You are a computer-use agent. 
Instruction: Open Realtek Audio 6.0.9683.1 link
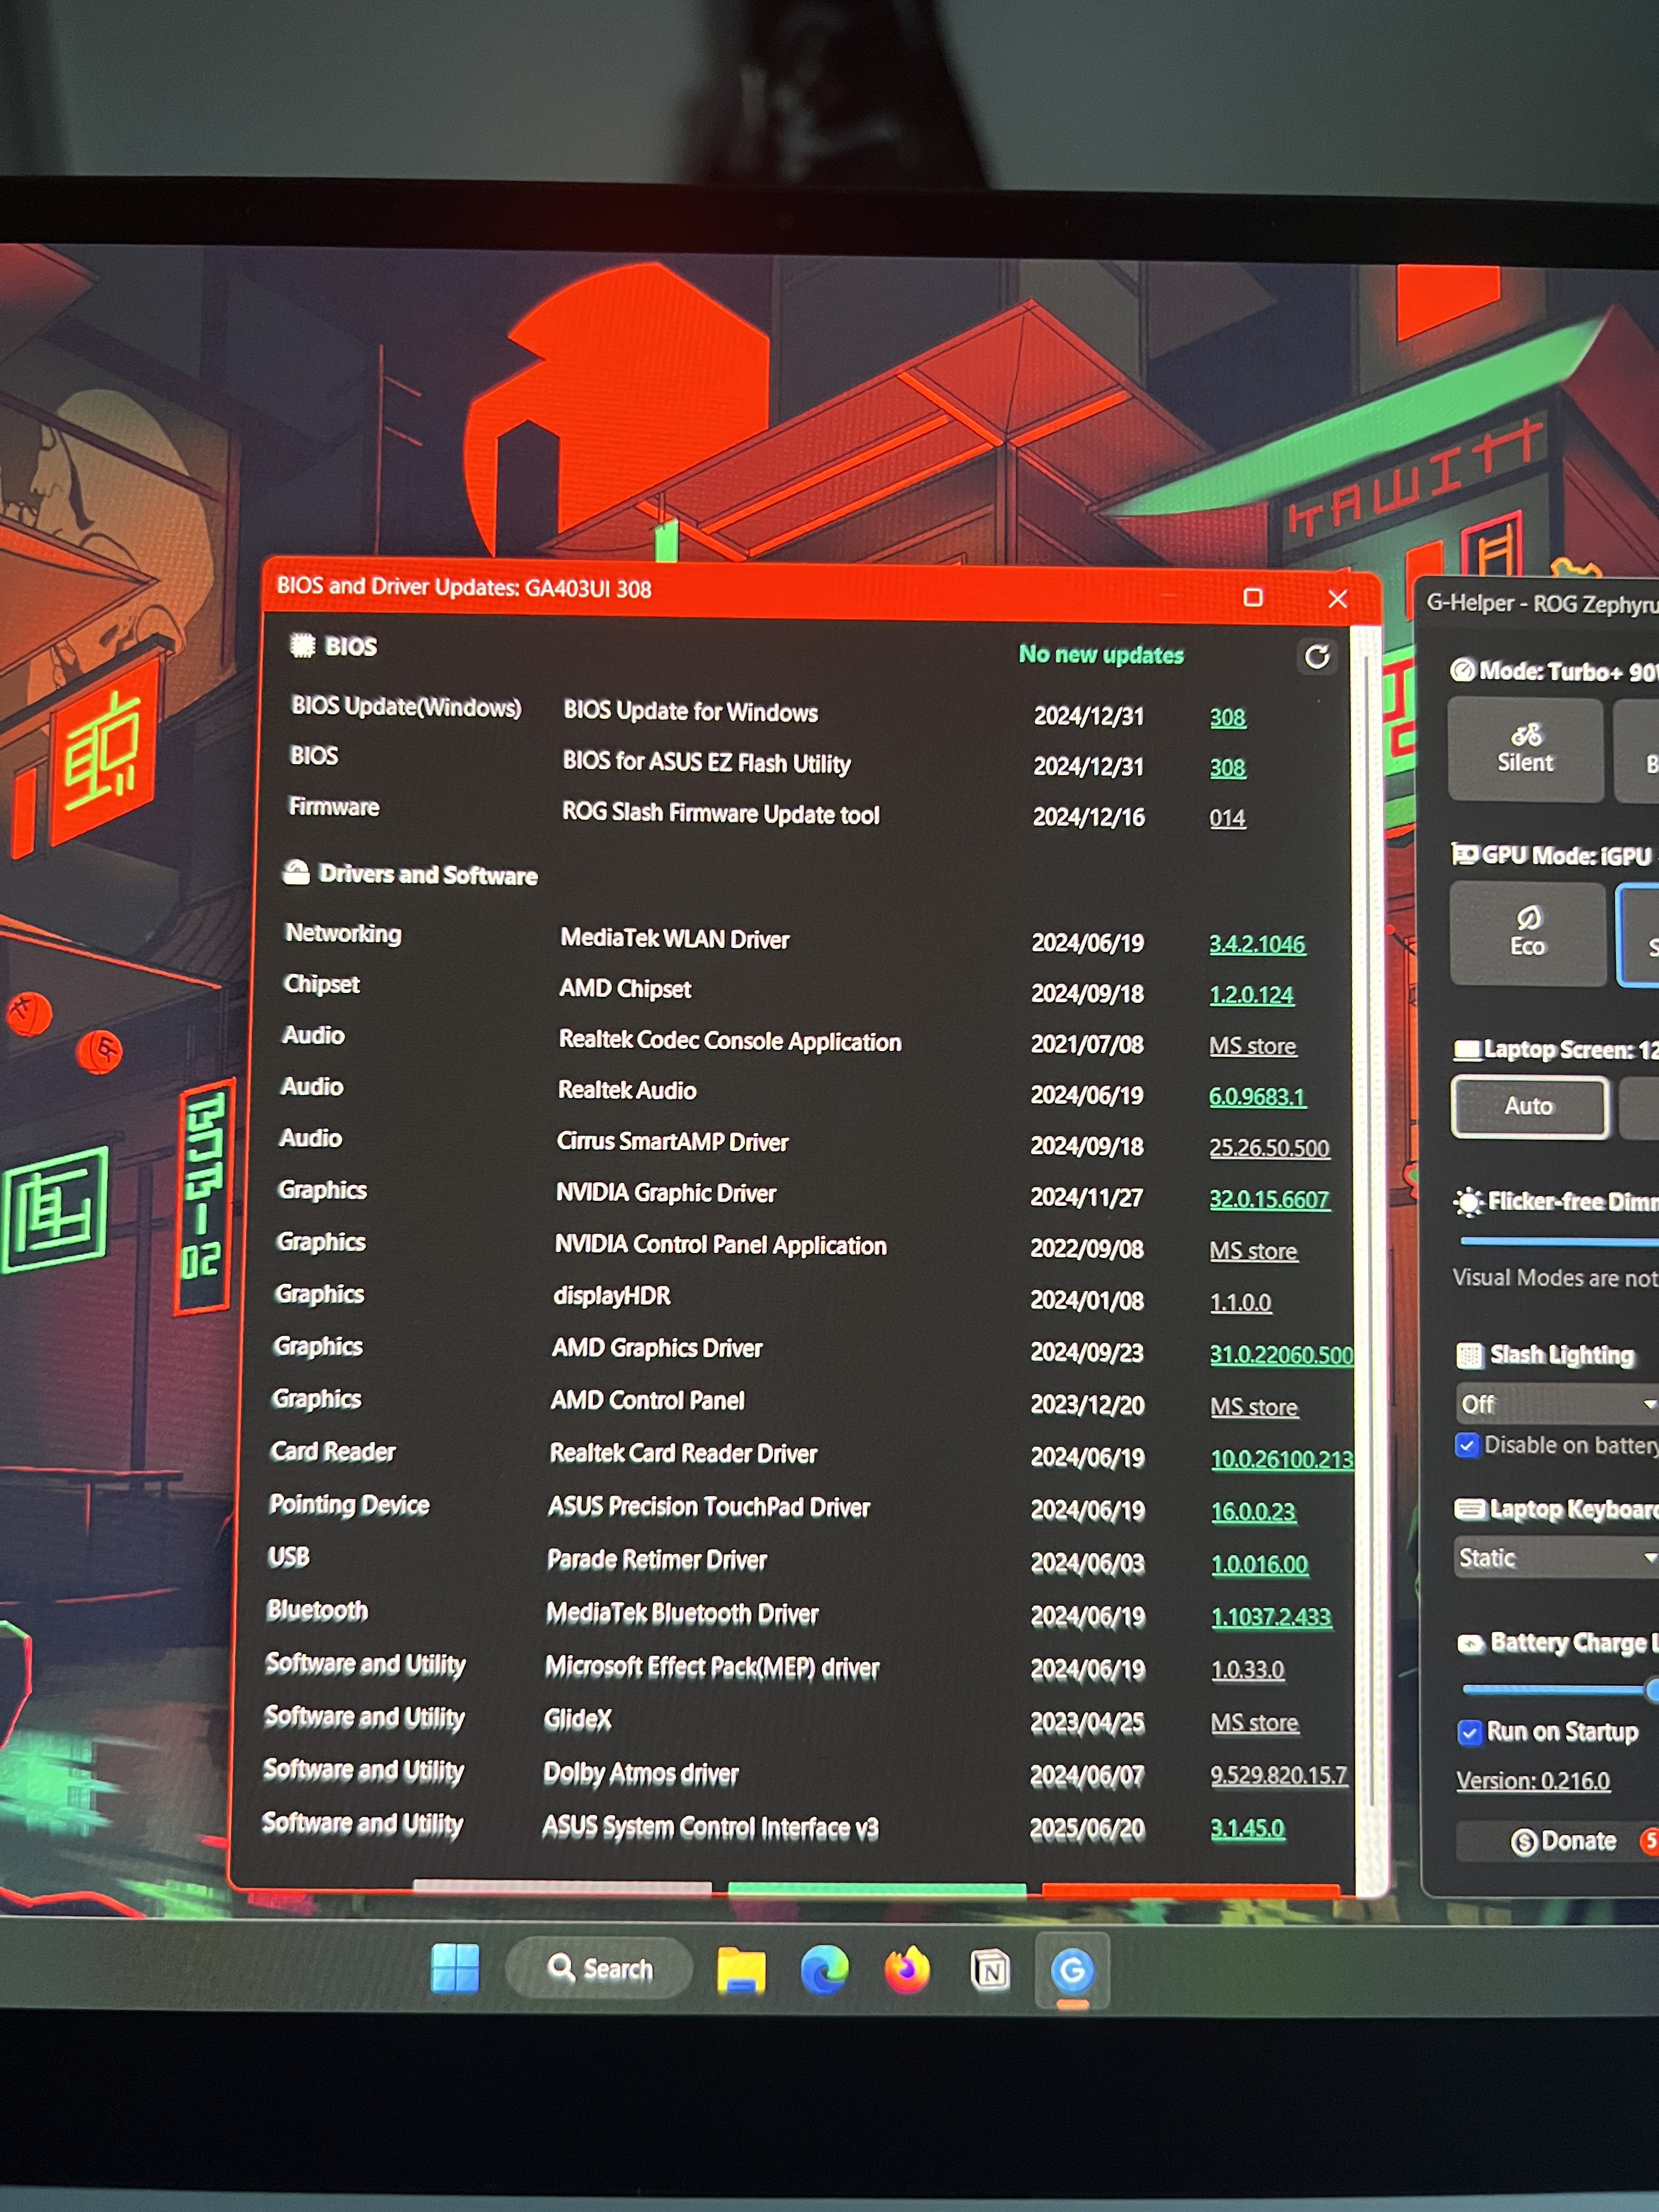(1257, 1097)
